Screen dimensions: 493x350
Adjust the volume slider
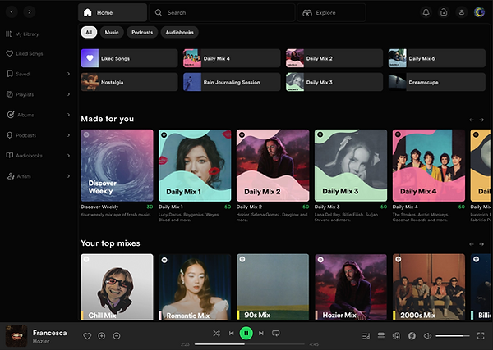tap(453, 336)
